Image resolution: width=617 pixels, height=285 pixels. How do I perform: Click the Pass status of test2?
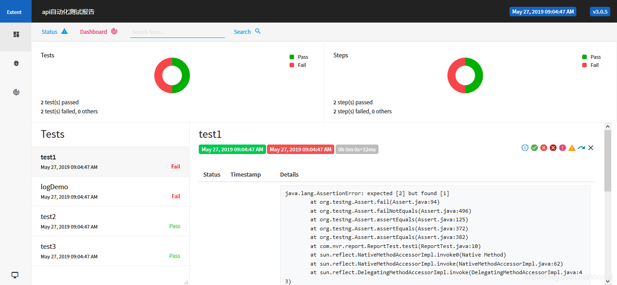pos(175,226)
